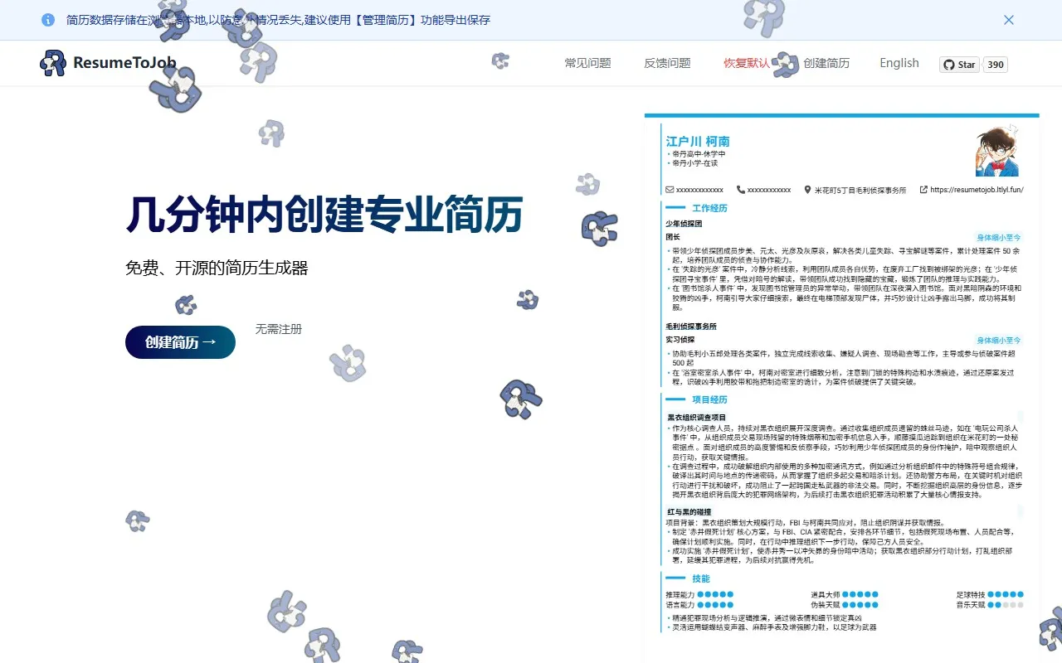
Task: Select 创建简历 in the top navigation
Action: click(826, 63)
